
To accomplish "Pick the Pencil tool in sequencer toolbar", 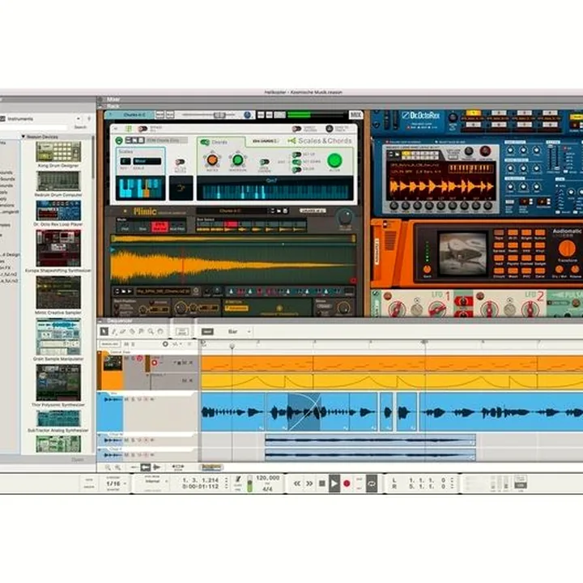I will [114, 331].
